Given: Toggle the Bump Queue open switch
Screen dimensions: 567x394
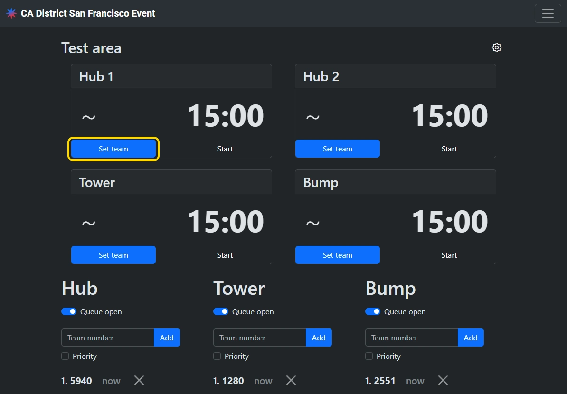Looking at the screenshot, I should [373, 311].
